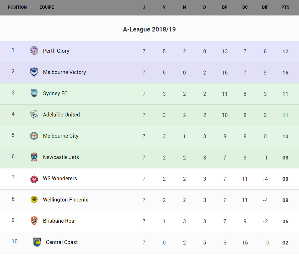Click the Sydney FC badge icon

tap(34, 93)
